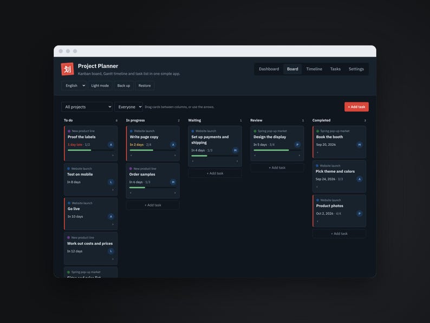The image size is (430, 323).
Task: Open the Everyone assignee dropdown
Action: 128,107
